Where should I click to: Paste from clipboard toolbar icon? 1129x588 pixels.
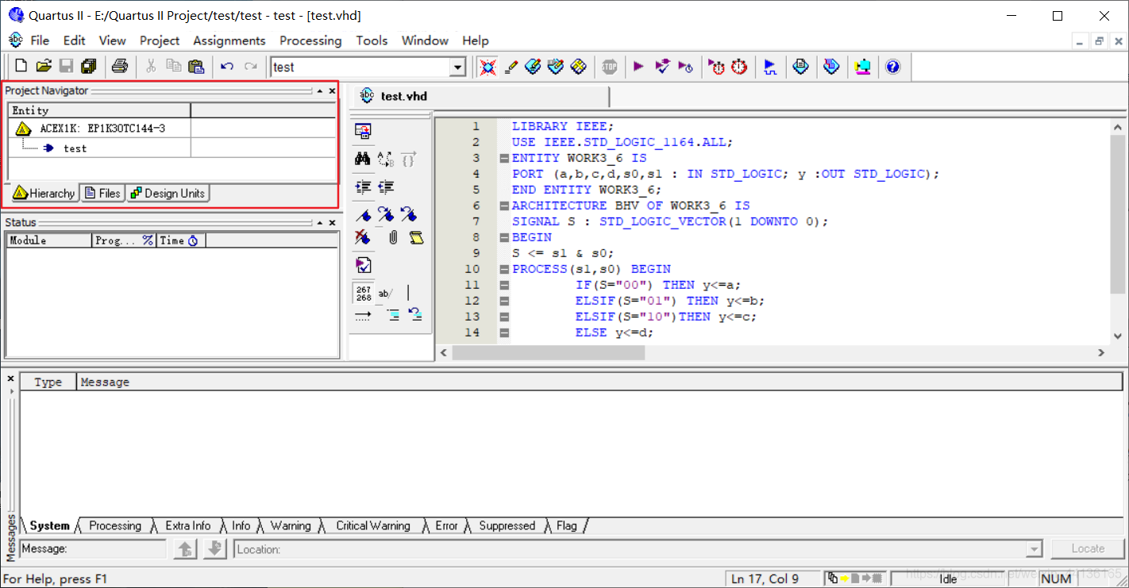coord(196,67)
